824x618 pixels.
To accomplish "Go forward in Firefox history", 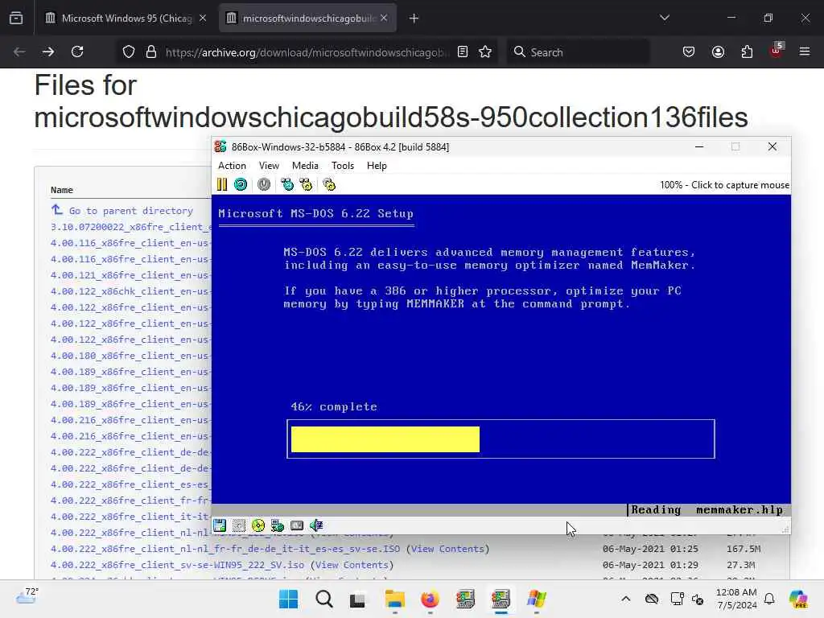I will tap(47, 51).
